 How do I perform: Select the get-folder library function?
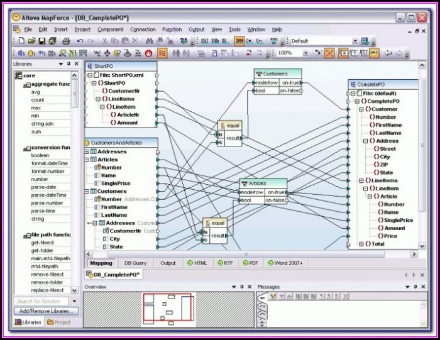(42, 251)
